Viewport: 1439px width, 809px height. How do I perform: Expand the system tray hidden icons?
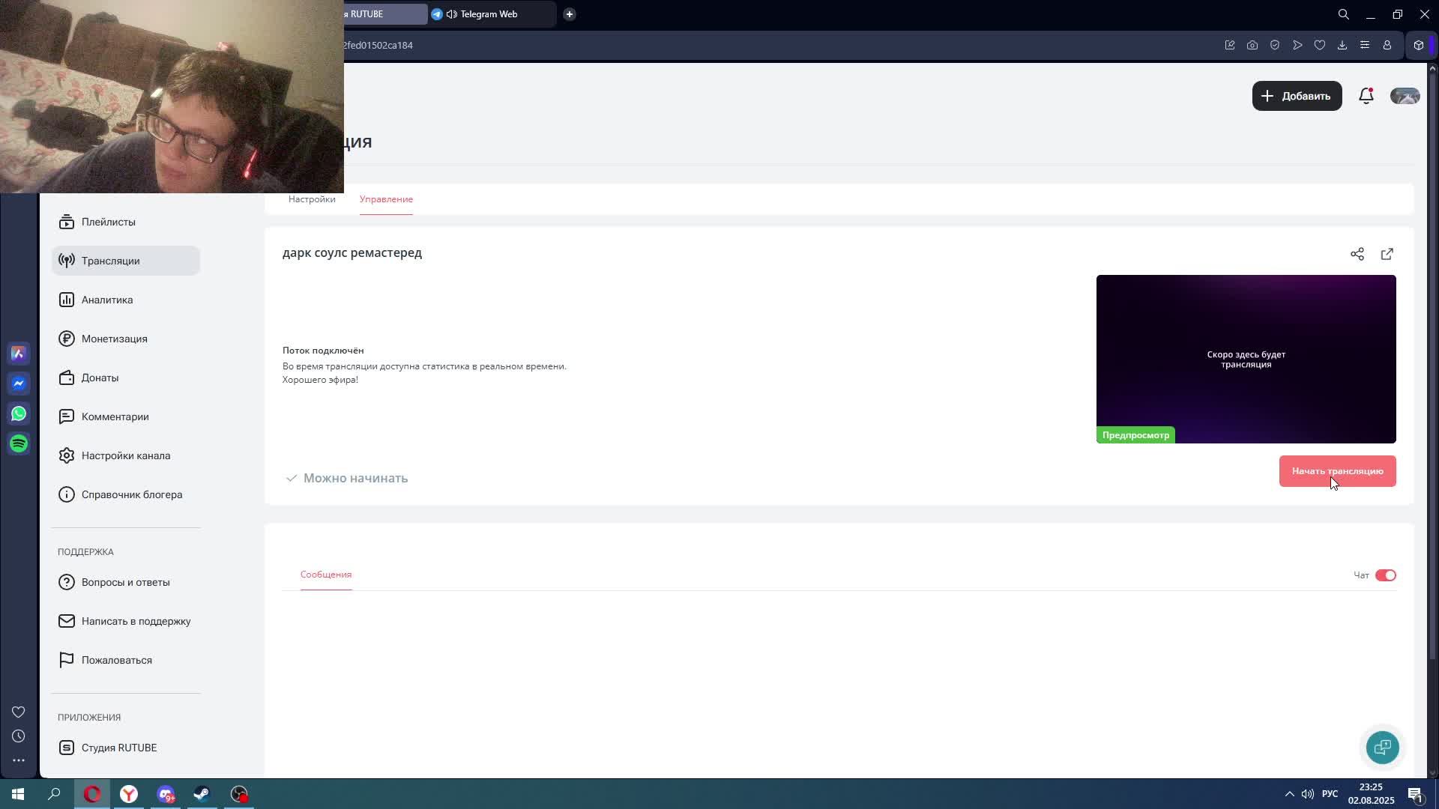(x=1289, y=794)
